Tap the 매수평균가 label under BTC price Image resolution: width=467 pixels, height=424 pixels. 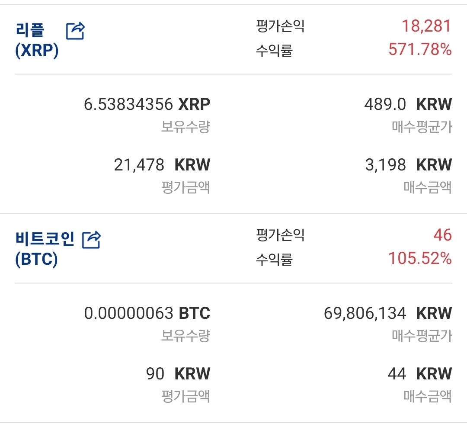point(422,336)
